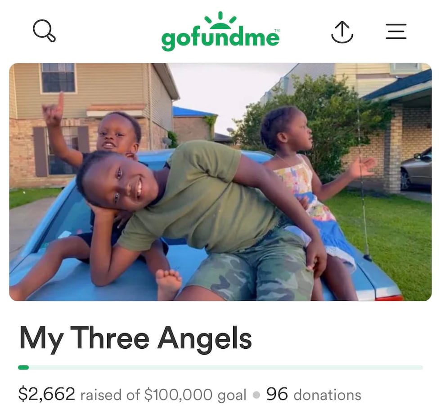Click the unfilled portion of fundraising progress bar
This screenshot has width=441, height=418.
pos(226,368)
